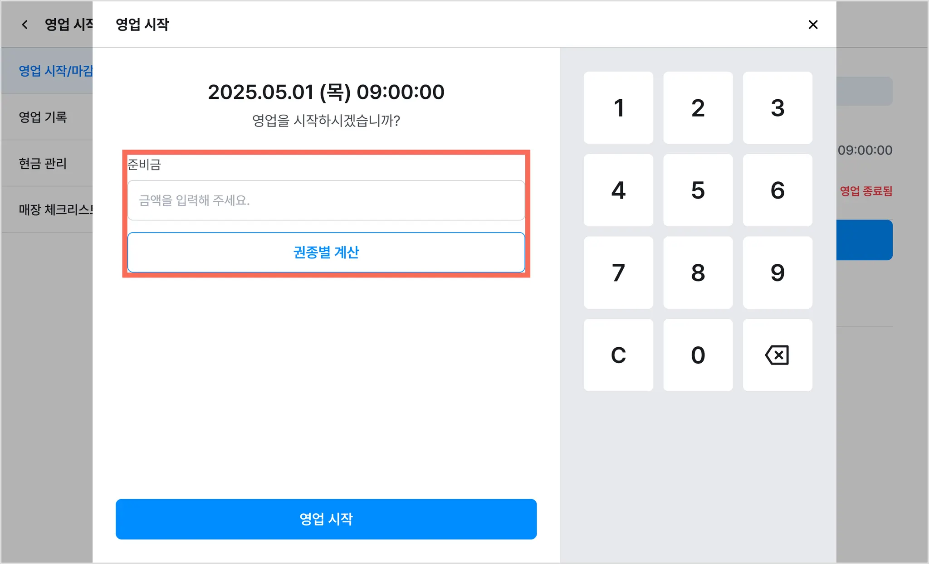This screenshot has width=929, height=564.
Task: Go back with the left arrow
Action: click(x=25, y=24)
